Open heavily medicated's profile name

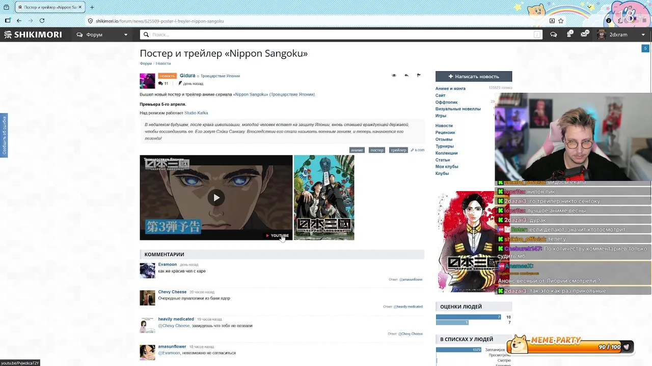(176, 319)
